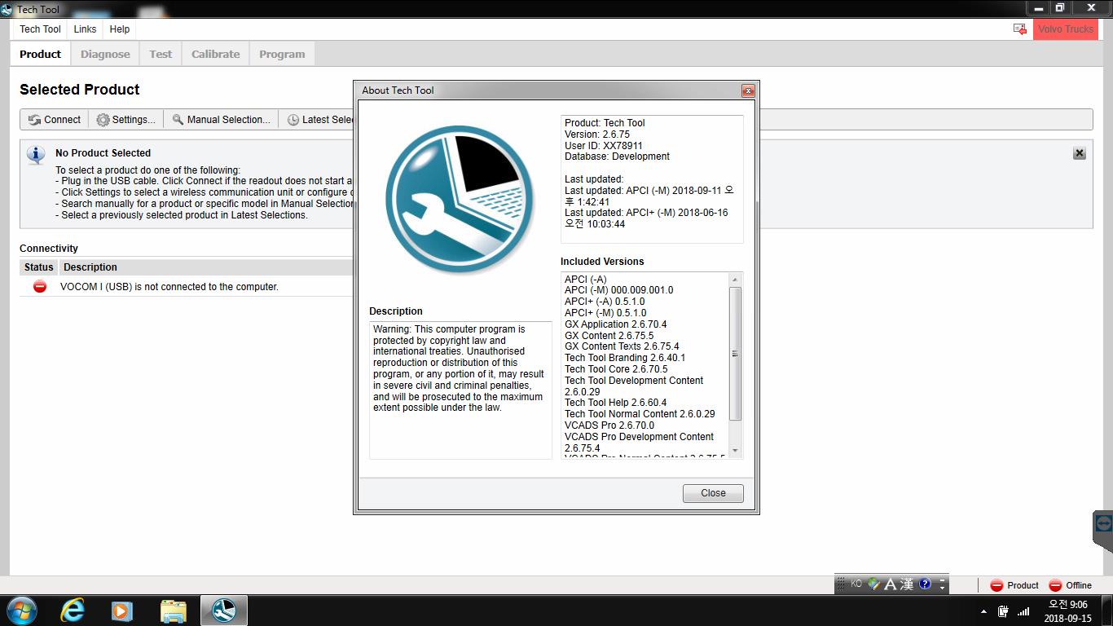Image resolution: width=1113 pixels, height=626 pixels.
Task: Click the Connect button in the toolbar
Action: [x=54, y=120]
